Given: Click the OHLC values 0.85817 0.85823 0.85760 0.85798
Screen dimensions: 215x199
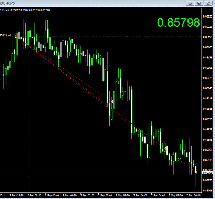Looking at the screenshot, I should point(30,10).
